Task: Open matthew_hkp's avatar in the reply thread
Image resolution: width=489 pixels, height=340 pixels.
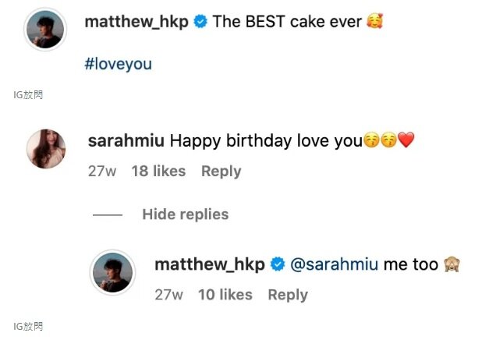Action: pos(112,273)
